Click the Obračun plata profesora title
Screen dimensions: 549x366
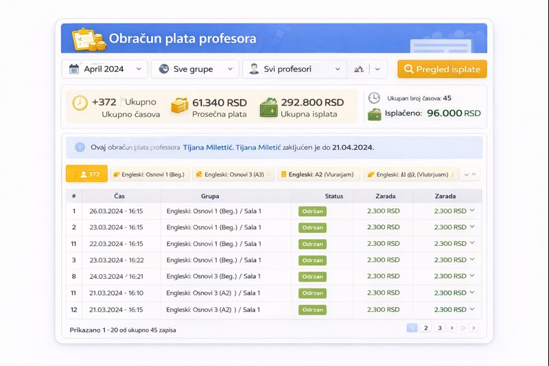click(183, 38)
